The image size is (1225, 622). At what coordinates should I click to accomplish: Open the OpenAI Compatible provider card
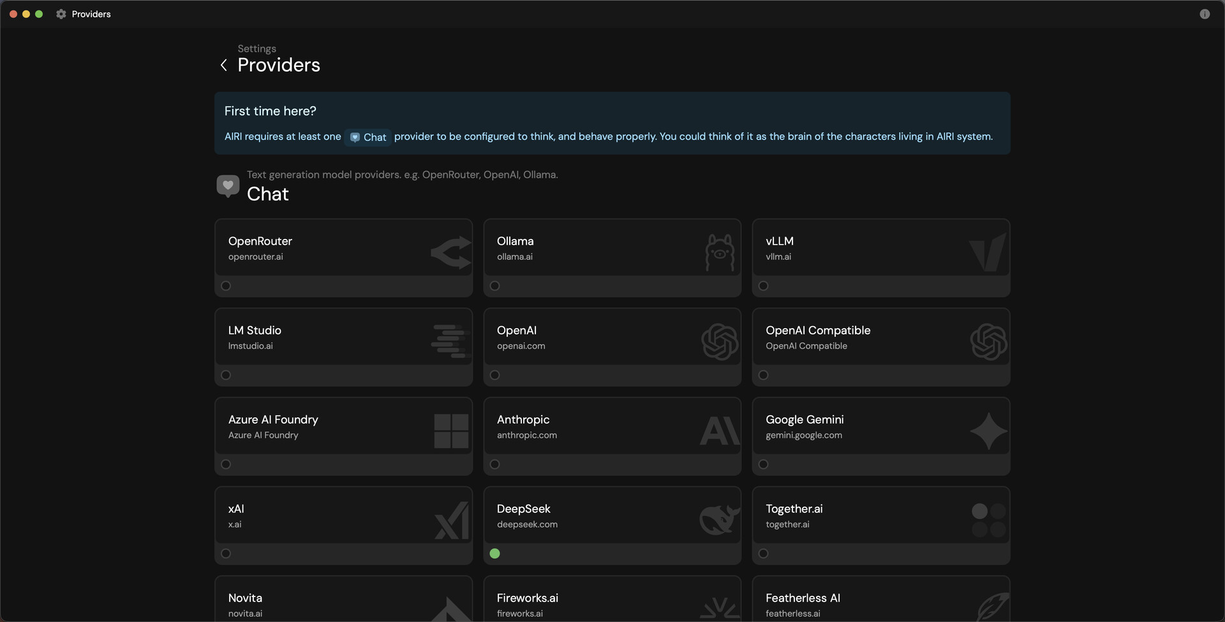(x=881, y=347)
